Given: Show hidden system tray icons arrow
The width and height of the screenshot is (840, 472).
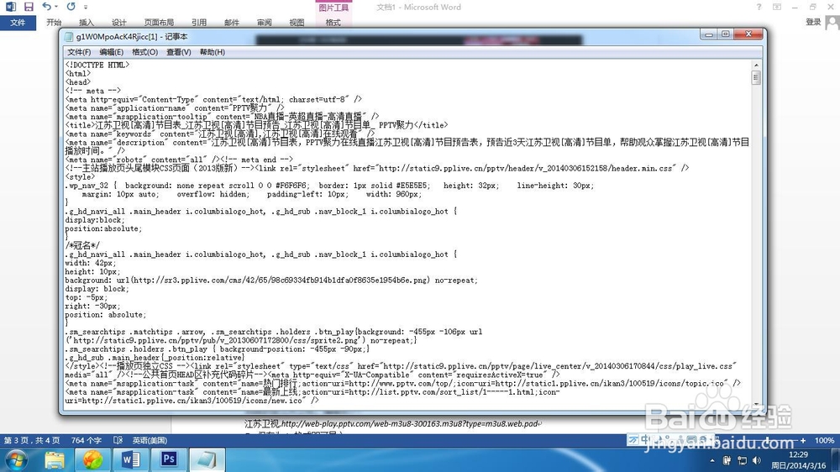Looking at the screenshot, I should tap(712, 460).
